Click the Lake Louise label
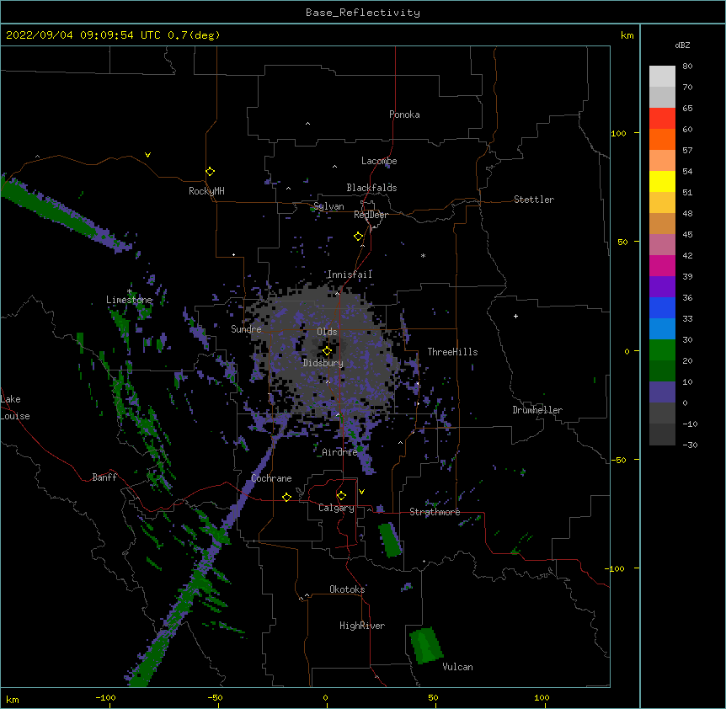 pos(15,408)
